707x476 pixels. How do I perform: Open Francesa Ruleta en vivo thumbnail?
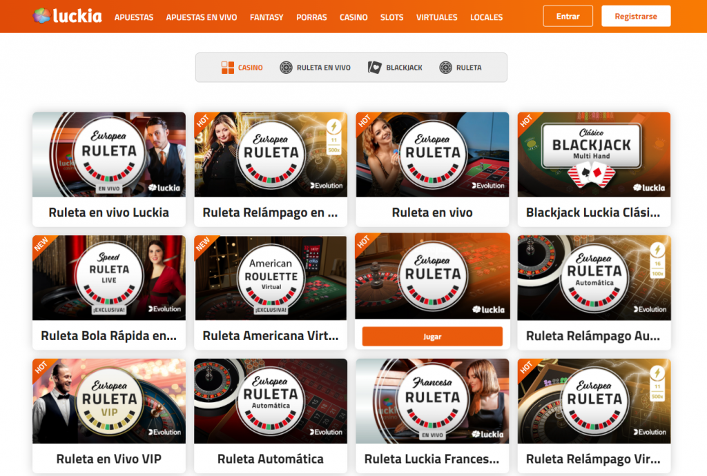point(432,401)
